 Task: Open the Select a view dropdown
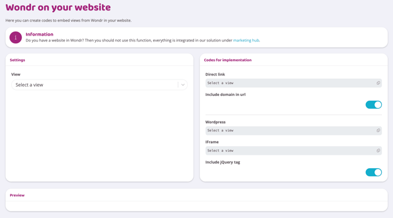[99, 85]
